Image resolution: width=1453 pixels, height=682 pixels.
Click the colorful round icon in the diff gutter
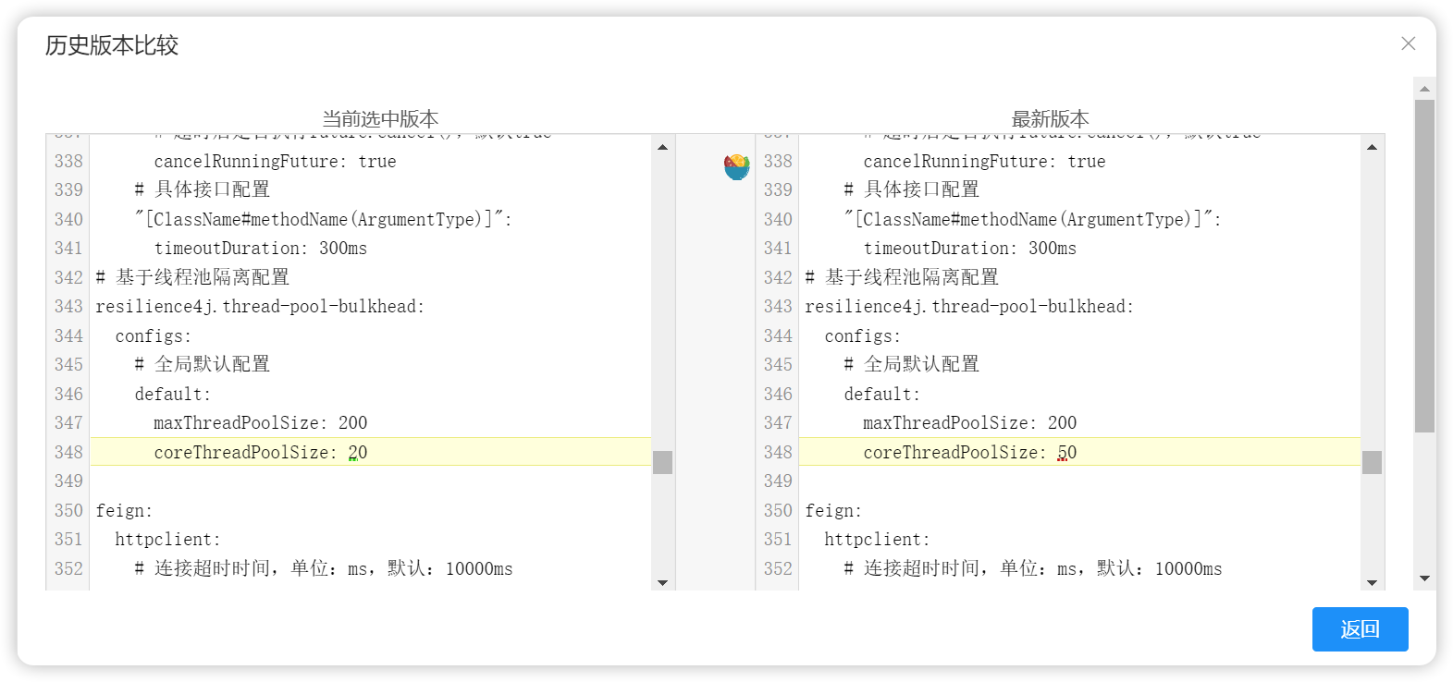pos(736,166)
